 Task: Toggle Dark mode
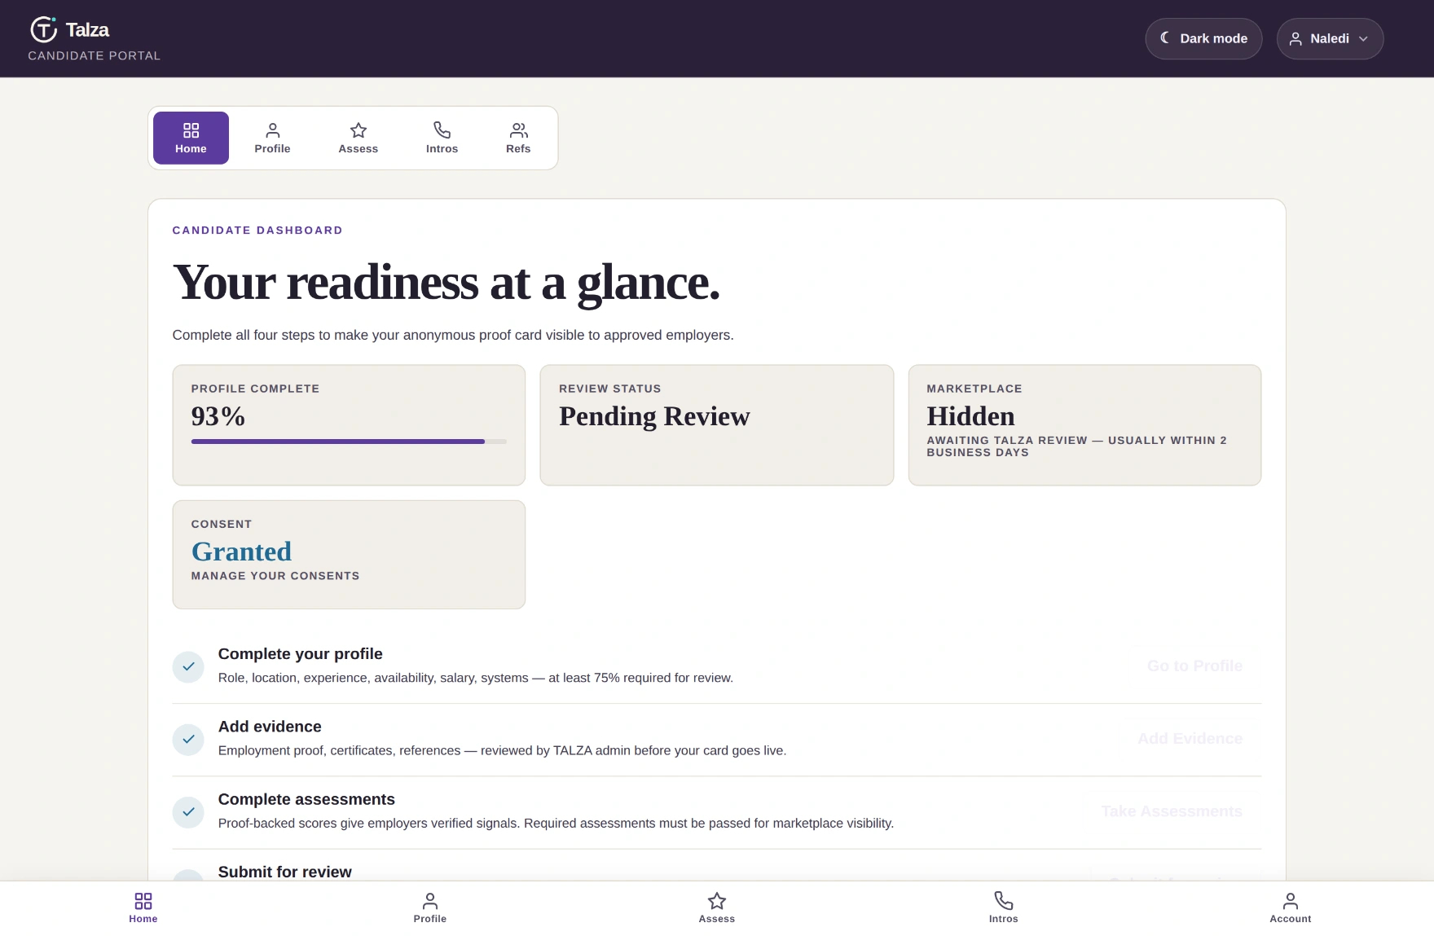(x=1203, y=38)
